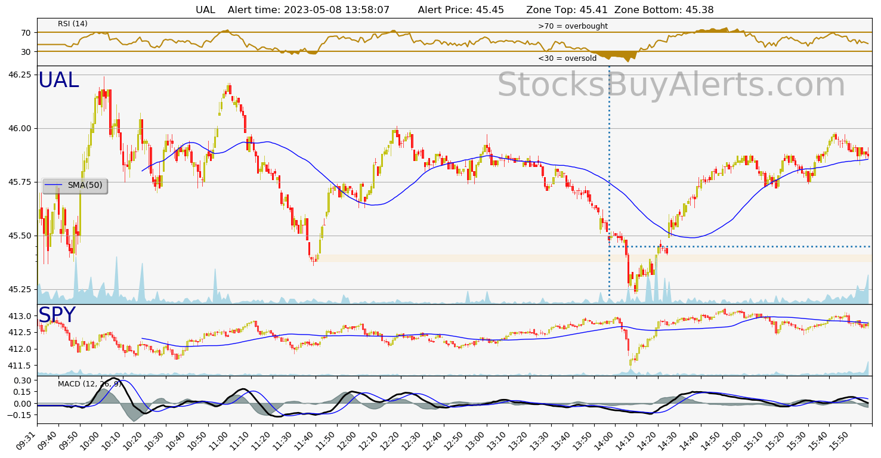Click the 46.25 price axis label
Viewport: 881px width, 458px height.
[x=20, y=75]
